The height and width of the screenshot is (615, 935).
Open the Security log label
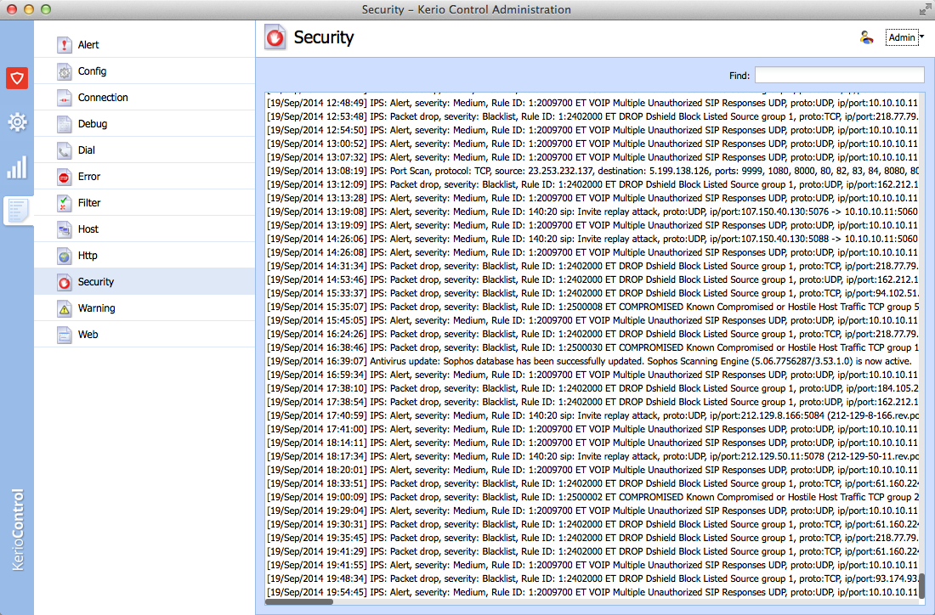[96, 282]
